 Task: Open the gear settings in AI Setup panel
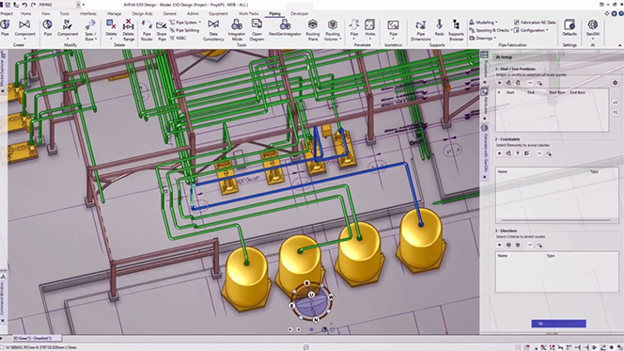615,83
